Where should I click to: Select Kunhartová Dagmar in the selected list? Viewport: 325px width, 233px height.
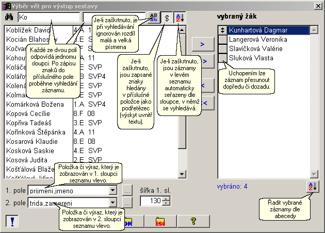269,30
